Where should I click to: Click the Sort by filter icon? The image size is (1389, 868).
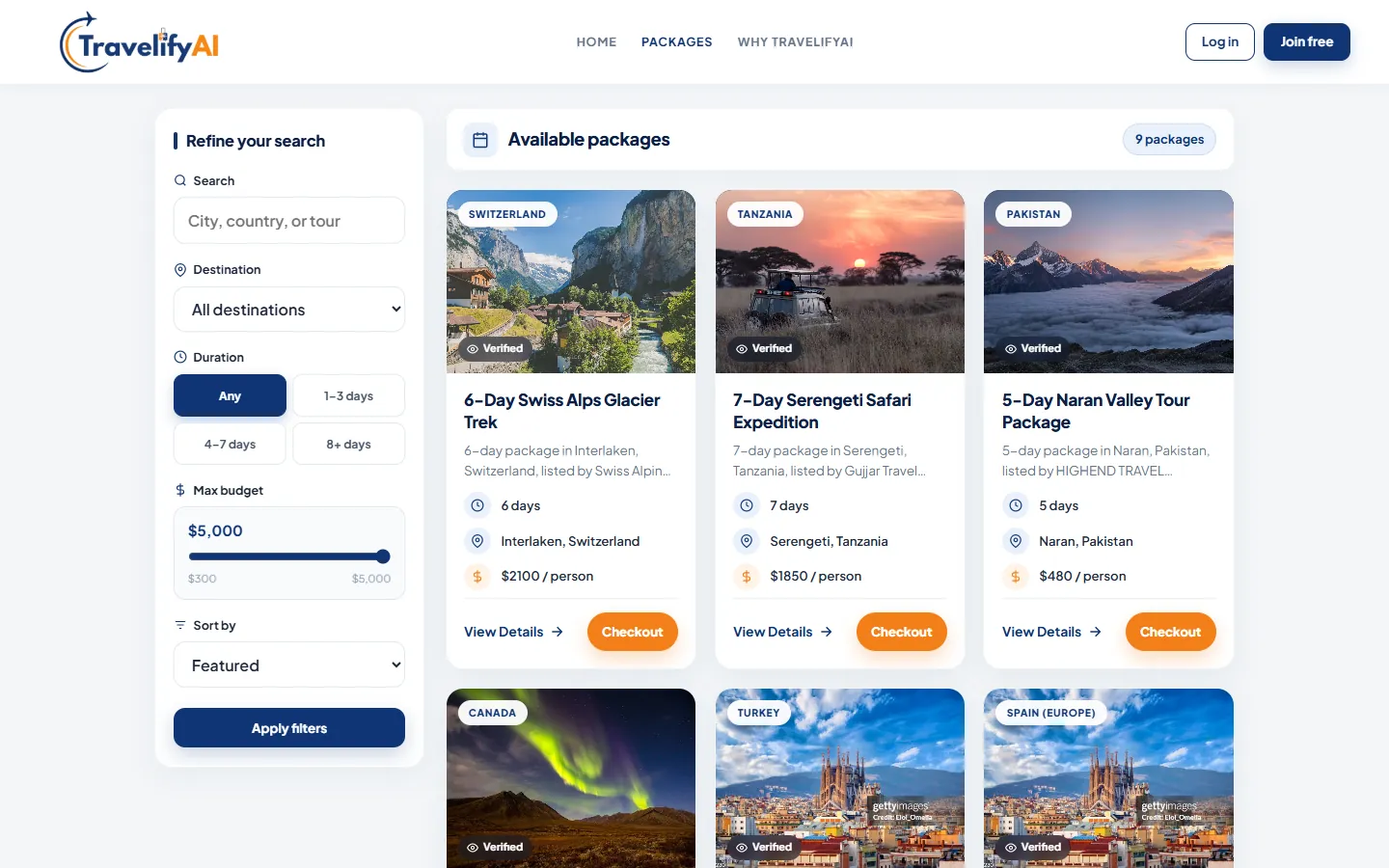coord(180,625)
